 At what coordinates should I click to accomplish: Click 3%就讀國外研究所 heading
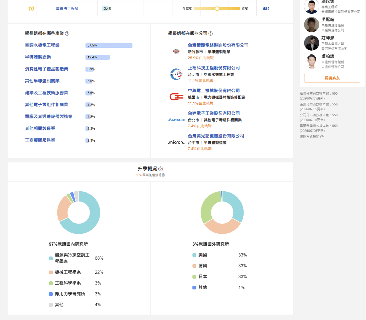211,244
